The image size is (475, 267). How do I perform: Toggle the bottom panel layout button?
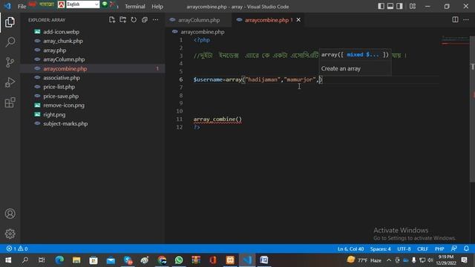pos(390,6)
